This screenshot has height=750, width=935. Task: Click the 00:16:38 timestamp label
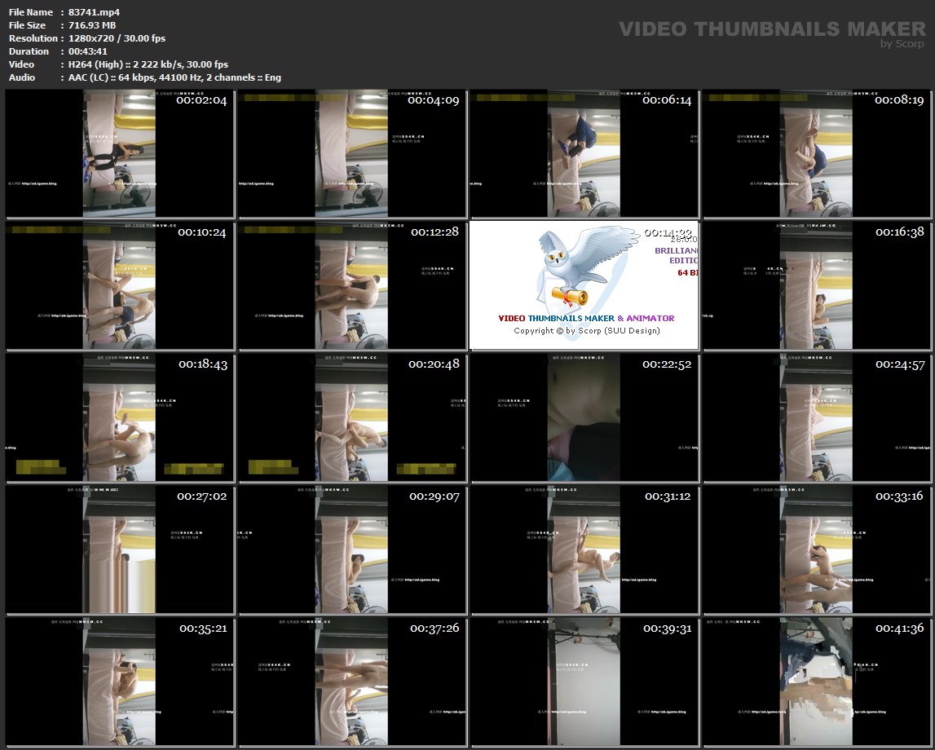click(899, 232)
